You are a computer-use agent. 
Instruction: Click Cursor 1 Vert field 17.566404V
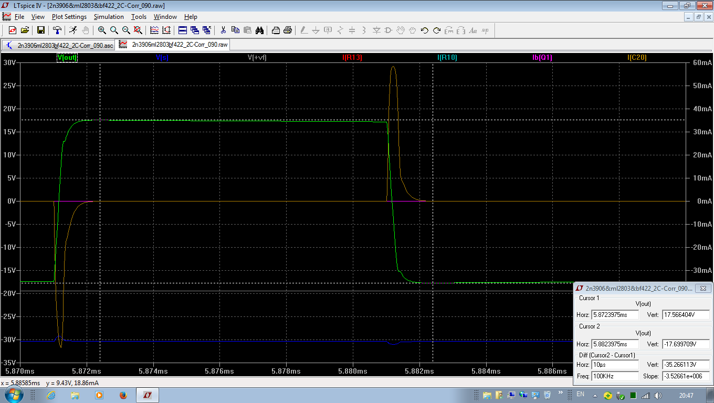pos(686,315)
